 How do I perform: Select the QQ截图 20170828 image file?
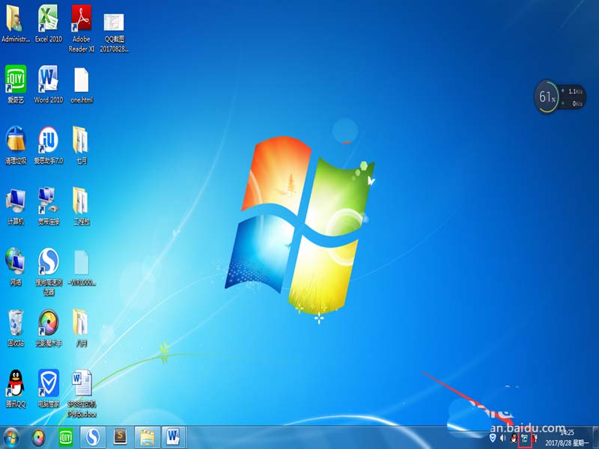coord(114,32)
